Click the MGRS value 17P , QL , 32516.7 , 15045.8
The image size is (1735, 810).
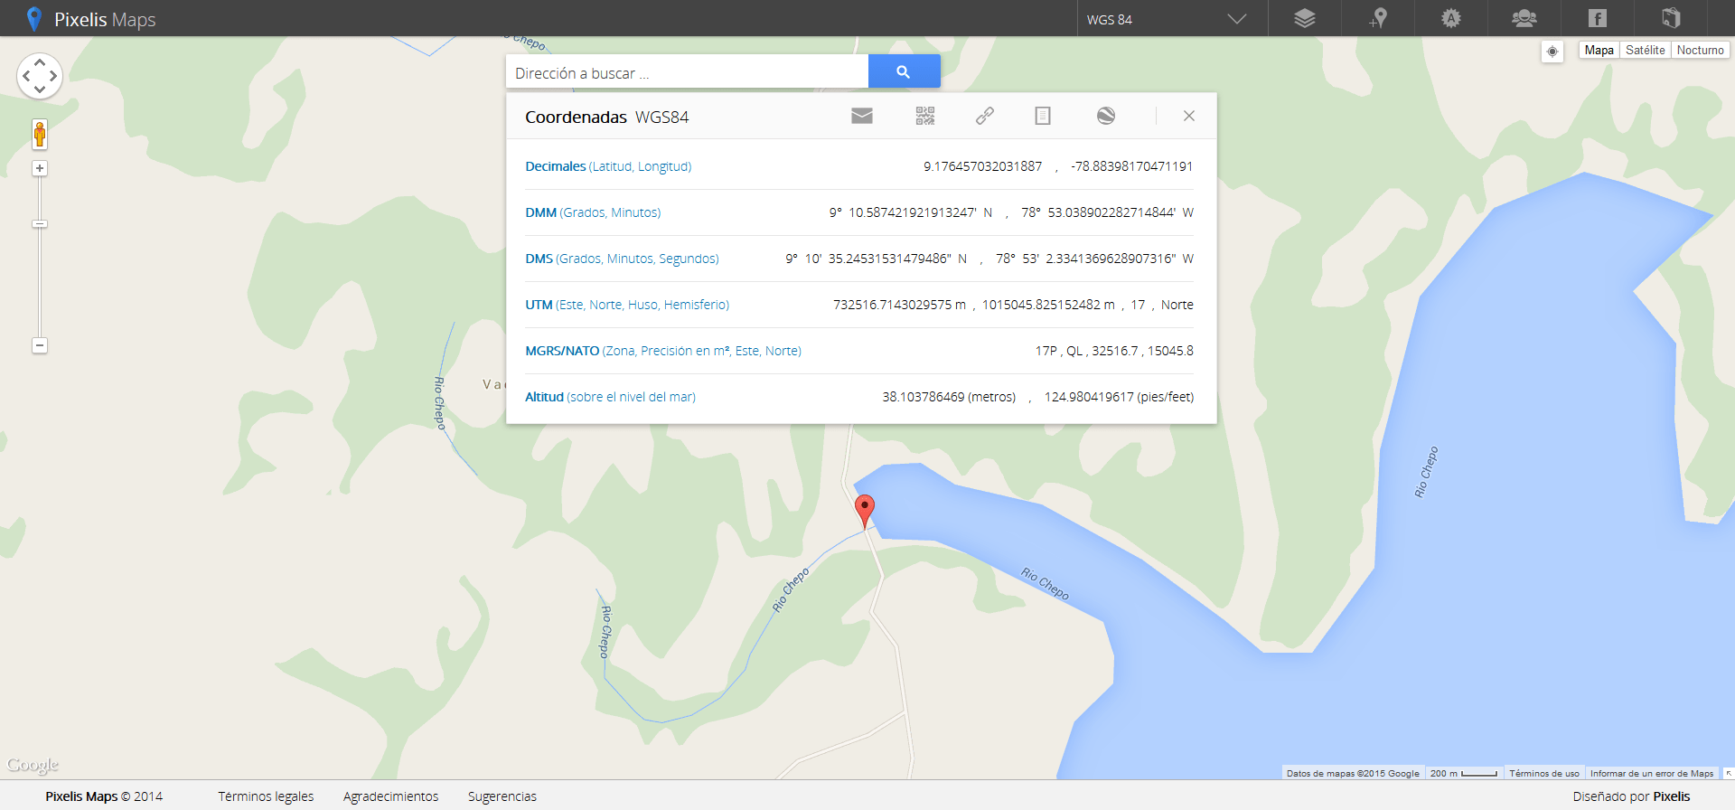click(1114, 351)
